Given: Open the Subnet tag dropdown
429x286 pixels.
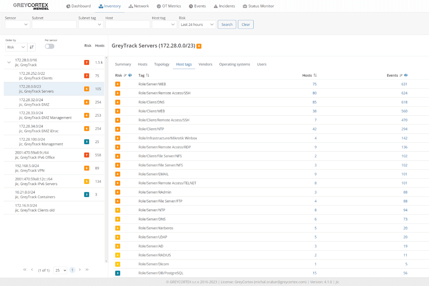Looking at the screenshot, I should [x=91, y=24].
